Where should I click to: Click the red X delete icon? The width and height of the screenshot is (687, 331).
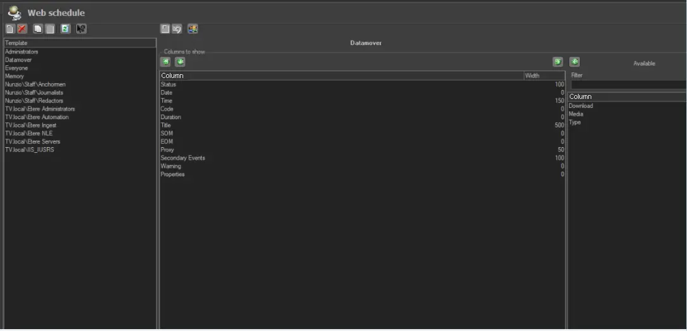click(x=22, y=29)
